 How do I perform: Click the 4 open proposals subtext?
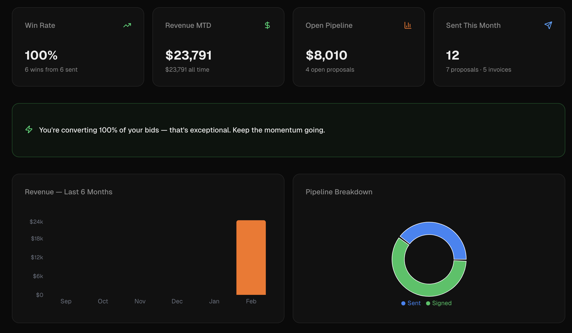point(330,70)
